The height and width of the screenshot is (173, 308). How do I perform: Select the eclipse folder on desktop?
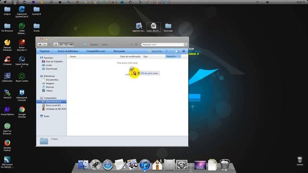click(7, 11)
